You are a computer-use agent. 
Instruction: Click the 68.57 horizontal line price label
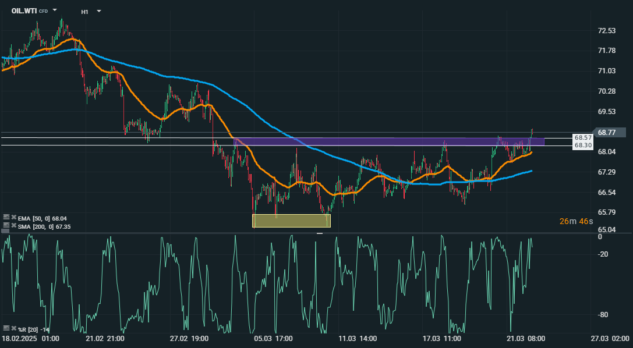(582, 137)
